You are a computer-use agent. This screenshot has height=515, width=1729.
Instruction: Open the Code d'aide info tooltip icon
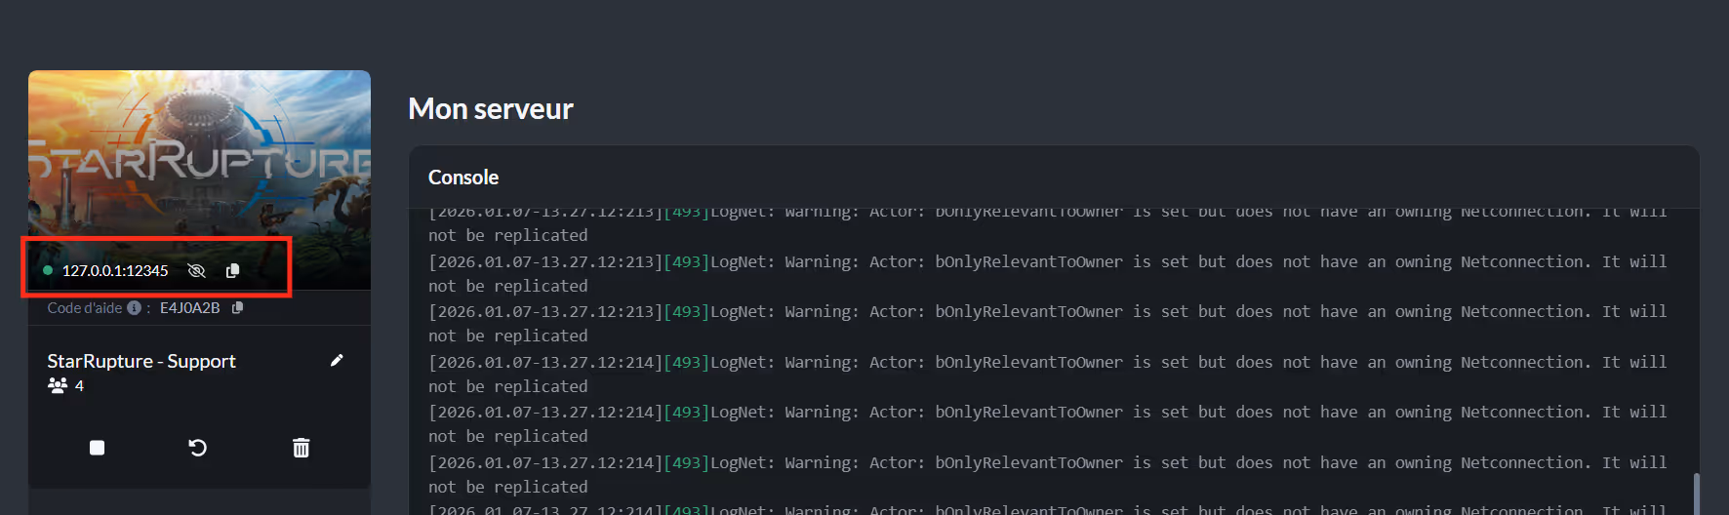[x=135, y=307]
